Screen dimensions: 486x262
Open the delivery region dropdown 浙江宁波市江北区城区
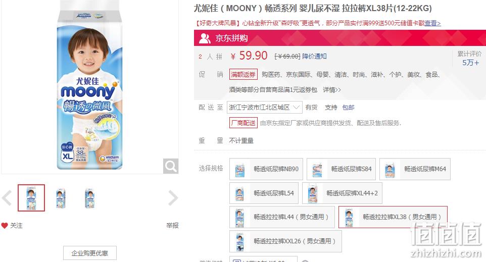(265, 108)
